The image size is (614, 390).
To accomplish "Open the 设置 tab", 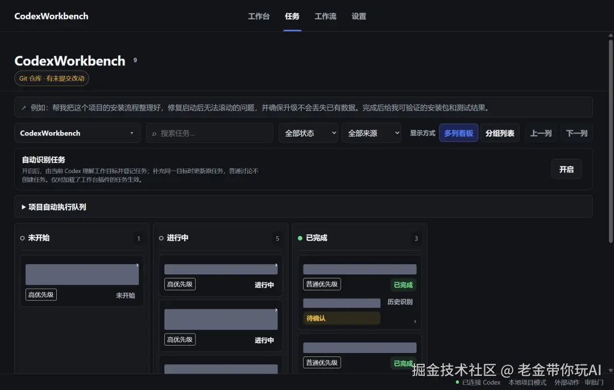I will pos(359,16).
